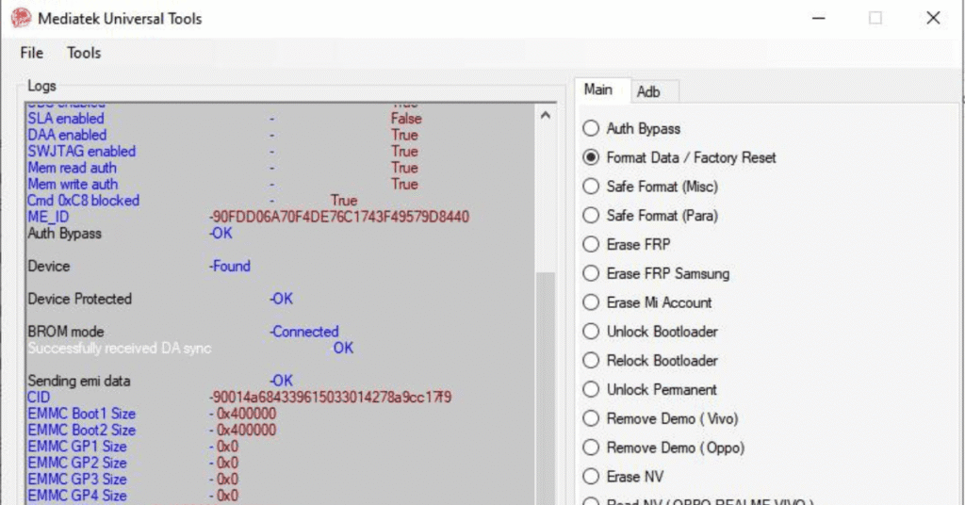Click the CID value in logs
Image resolution: width=965 pixels, height=505 pixels.
(x=331, y=397)
